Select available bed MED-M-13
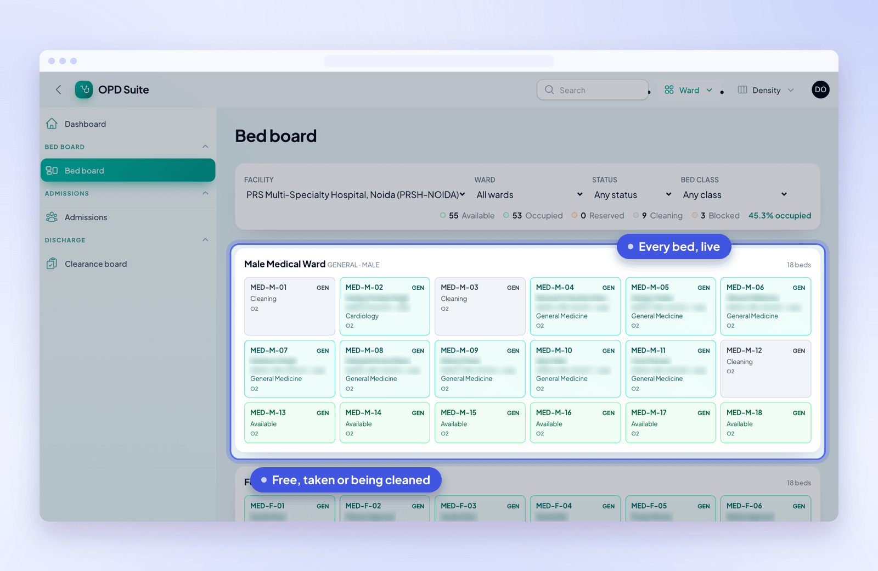 [x=290, y=423]
